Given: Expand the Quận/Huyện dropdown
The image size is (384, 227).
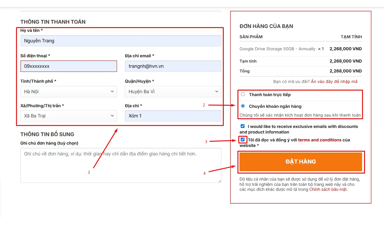Looking at the screenshot, I should (x=173, y=92).
